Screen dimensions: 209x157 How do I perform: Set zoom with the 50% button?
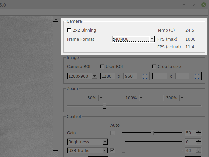92,98
